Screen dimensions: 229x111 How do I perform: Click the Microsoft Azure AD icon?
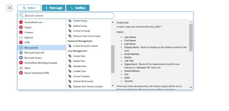(21, 53)
